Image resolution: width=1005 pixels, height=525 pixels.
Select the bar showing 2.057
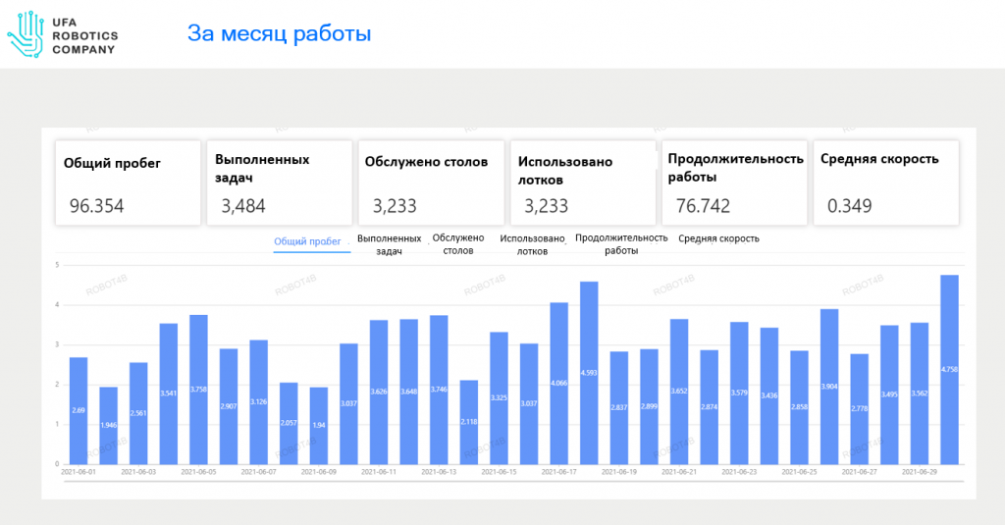290,423
